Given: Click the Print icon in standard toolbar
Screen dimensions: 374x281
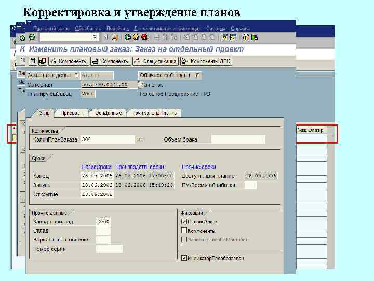Looking at the screenshot, I should pyautogui.click(x=157, y=37).
